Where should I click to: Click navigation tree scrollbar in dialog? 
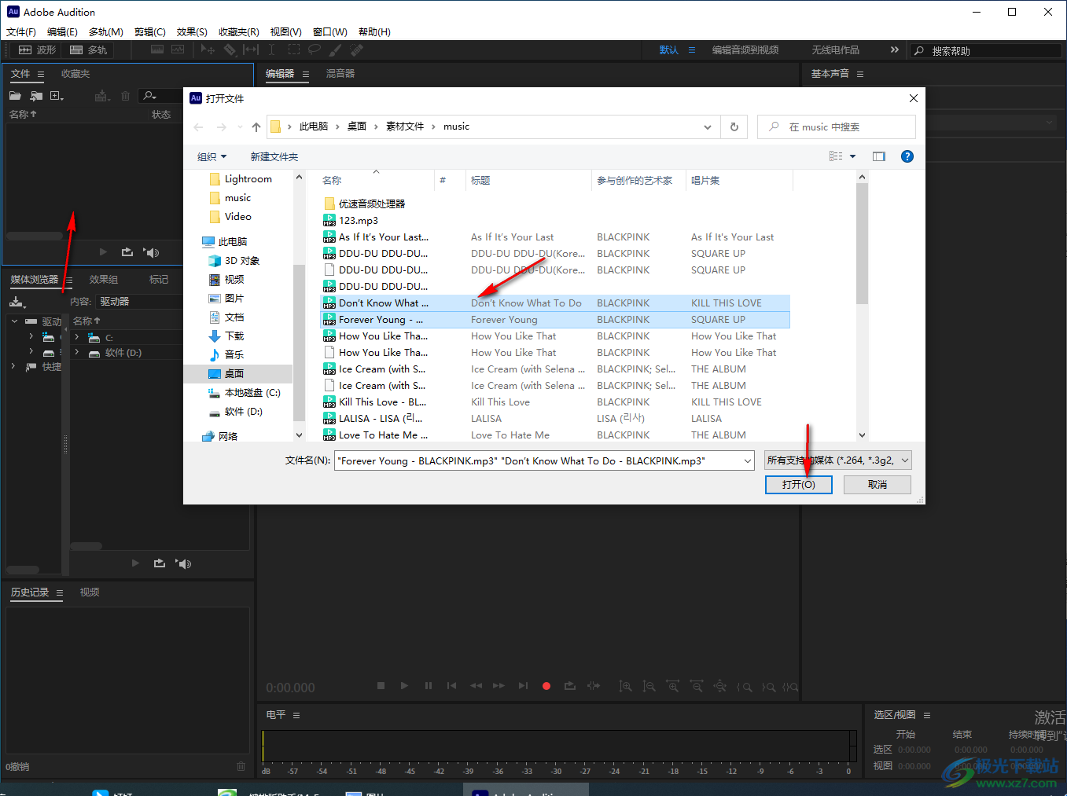click(x=299, y=342)
